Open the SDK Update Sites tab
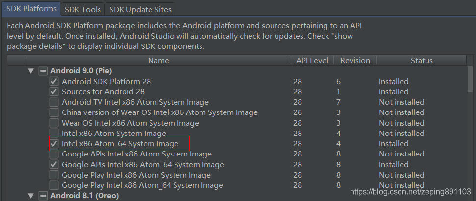 [x=140, y=9]
